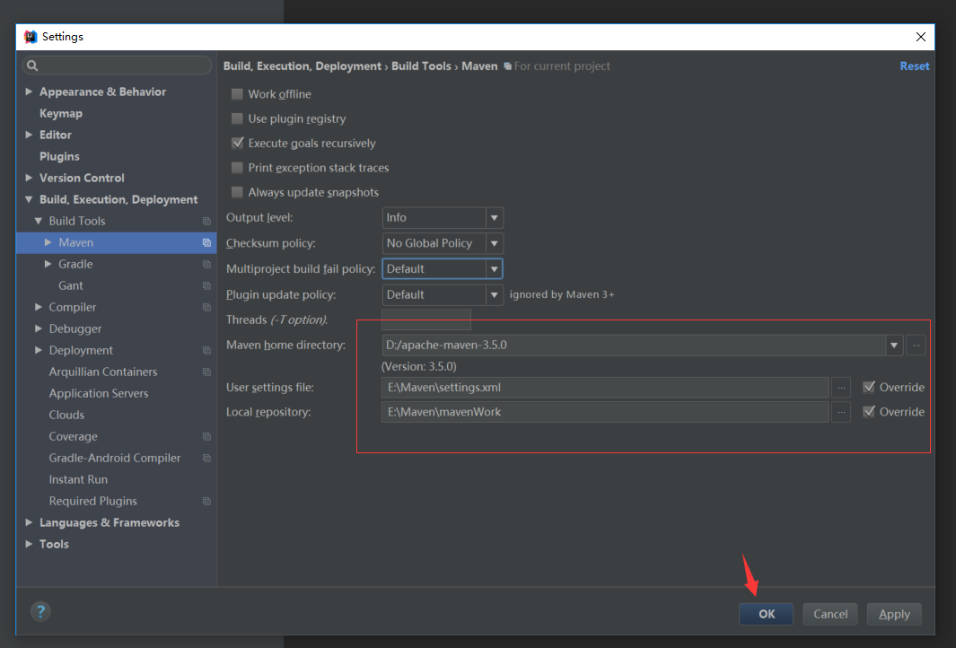This screenshot has height=648, width=956.
Task: Click the project-level icon beside Deployment row
Action: [x=206, y=351]
